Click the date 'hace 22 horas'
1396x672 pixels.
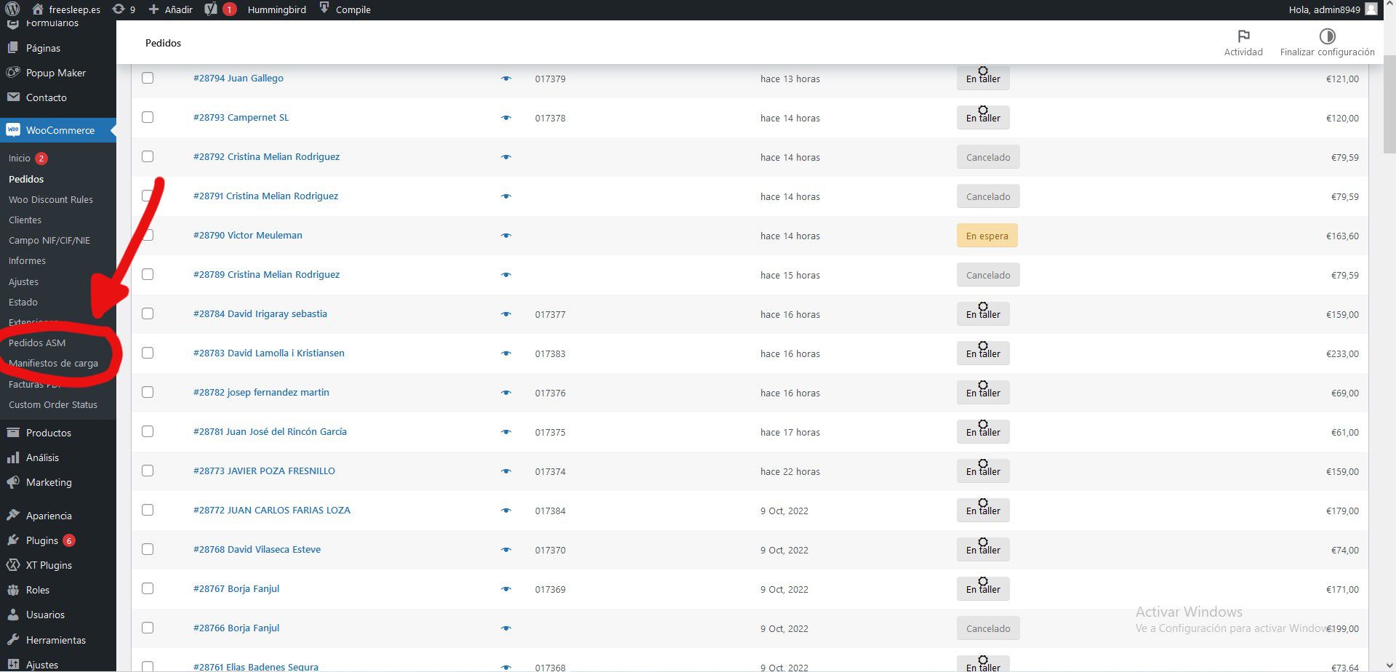point(790,471)
